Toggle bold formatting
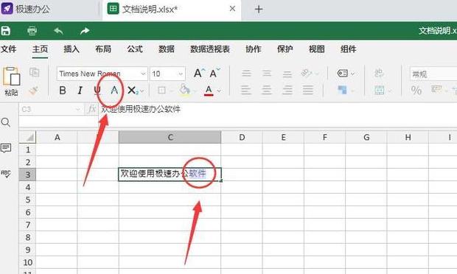Viewport: 457px width, 274px height. [63, 91]
